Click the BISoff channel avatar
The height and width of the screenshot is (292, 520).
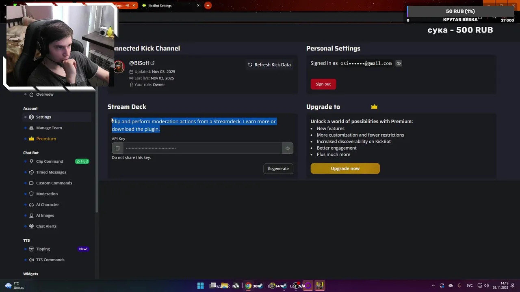[119, 67]
